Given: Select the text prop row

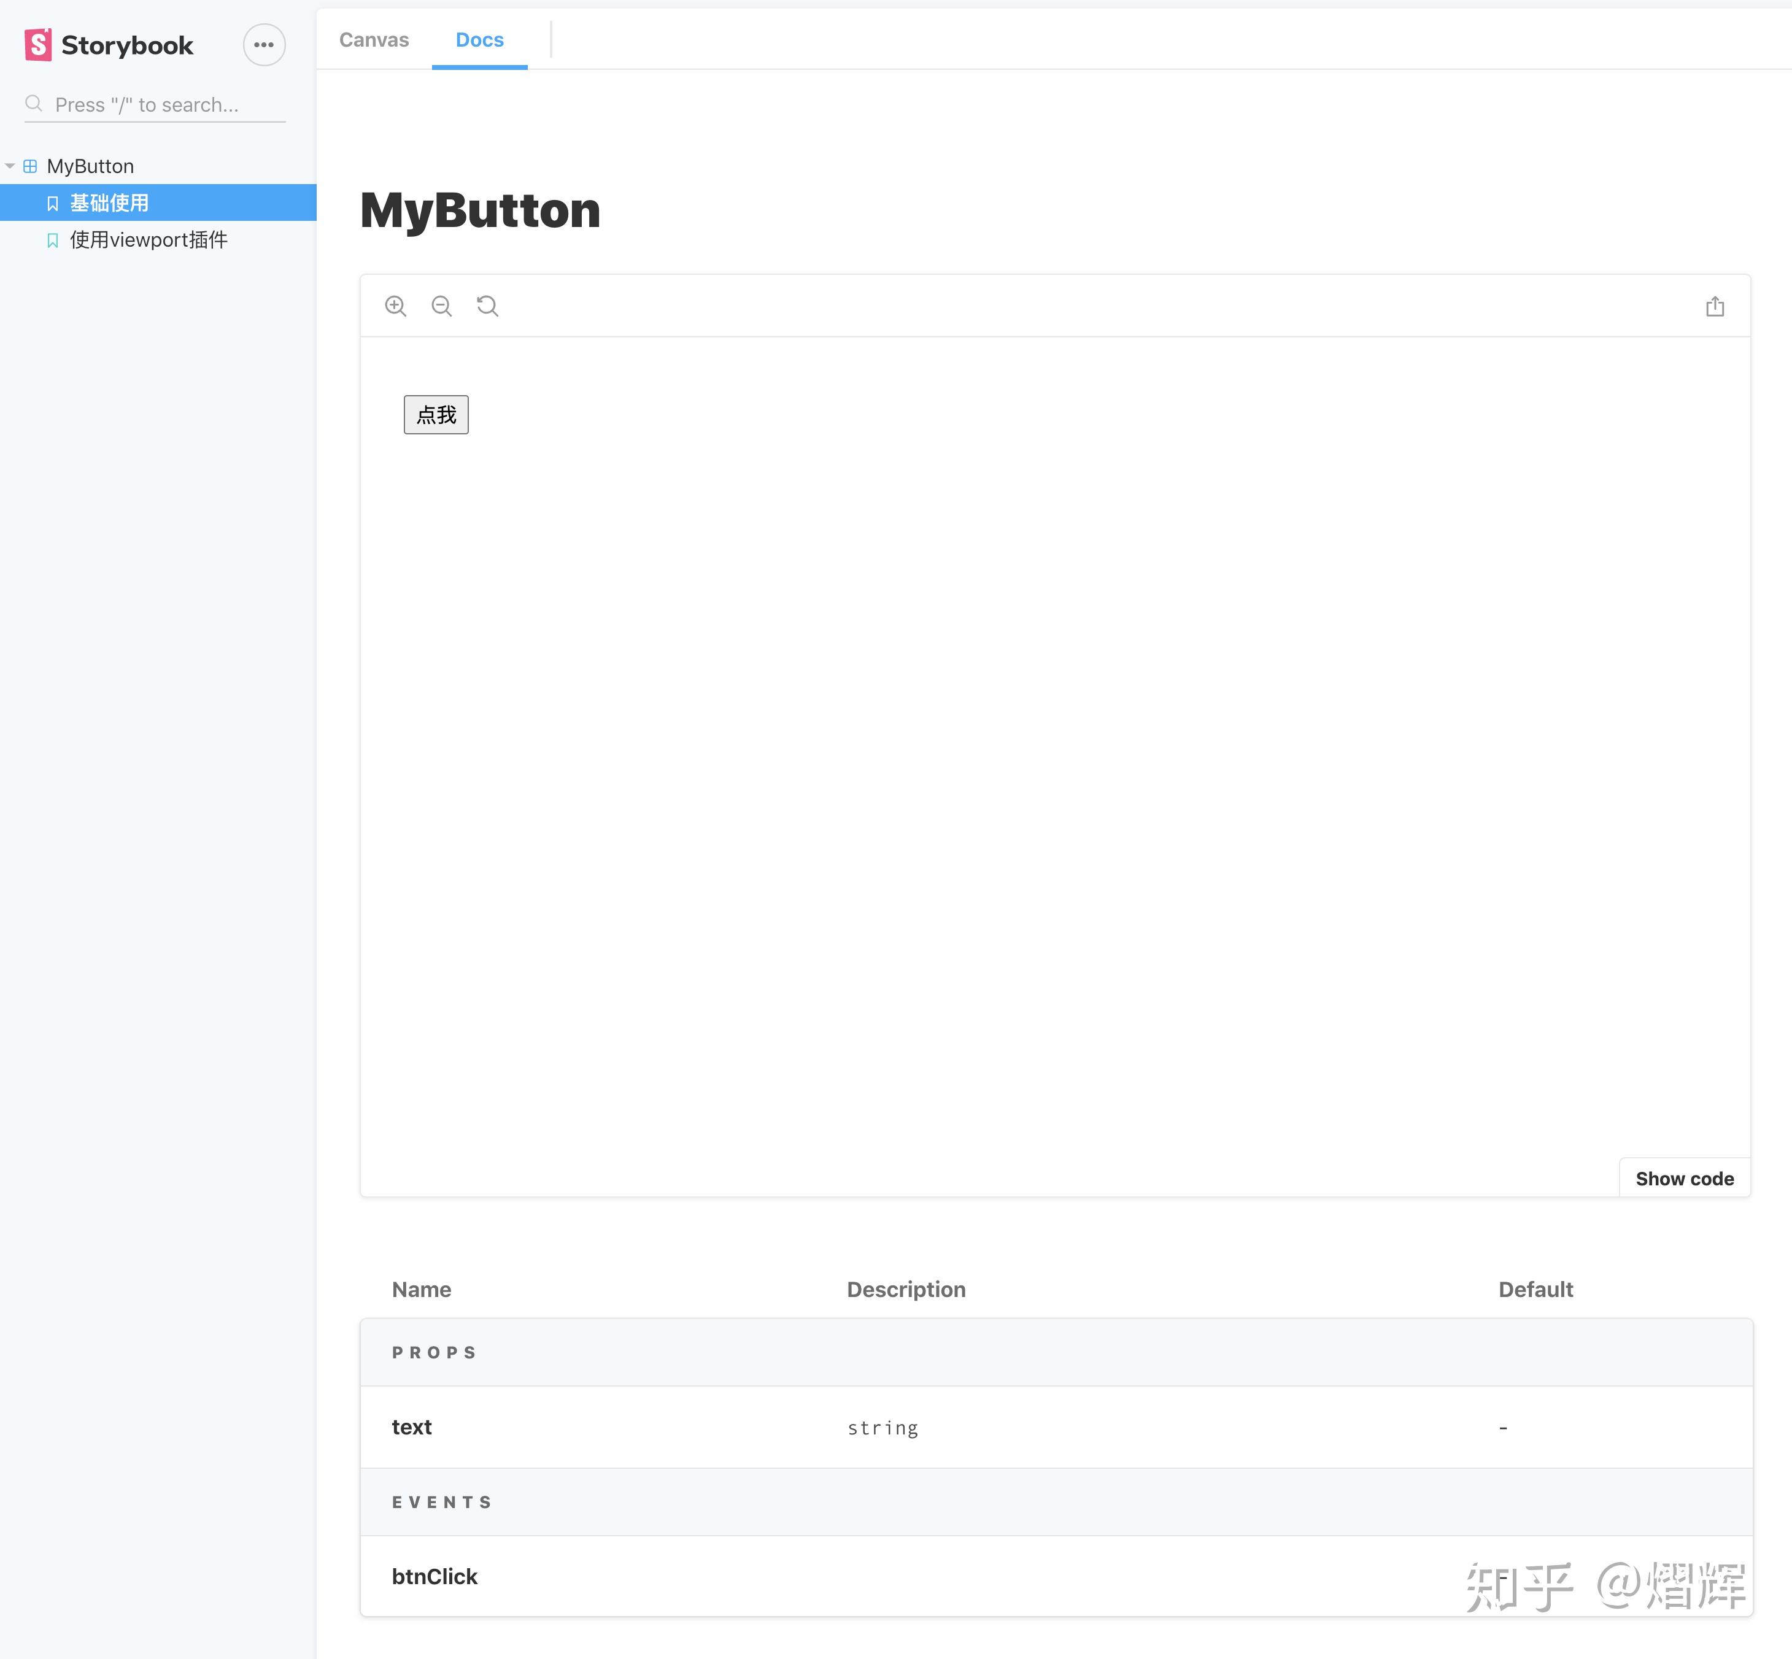Looking at the screenshot, I should 411,1427.
